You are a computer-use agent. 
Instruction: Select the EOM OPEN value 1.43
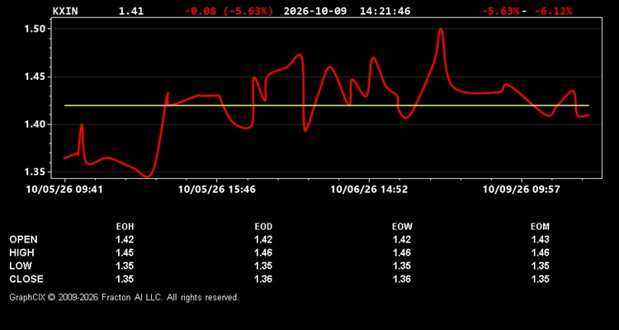point(540,239)
